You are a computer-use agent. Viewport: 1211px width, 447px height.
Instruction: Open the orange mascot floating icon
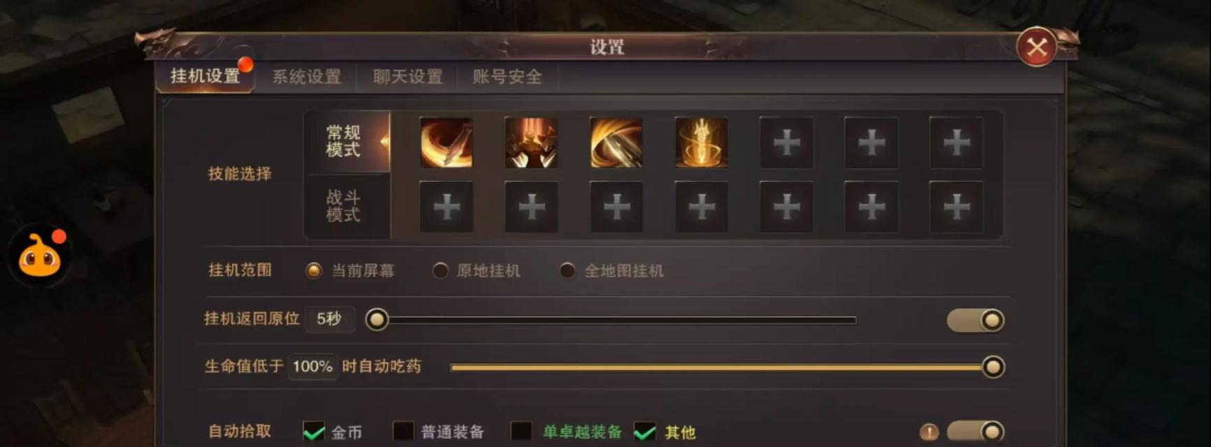(40, 256)
